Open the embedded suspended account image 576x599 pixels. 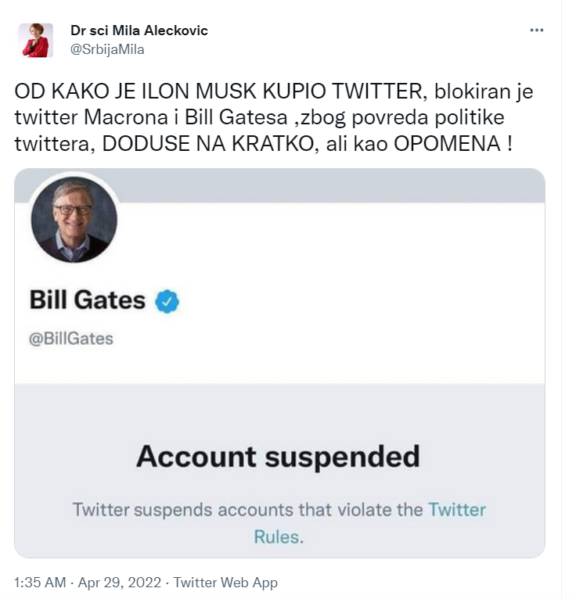(279, 363)
